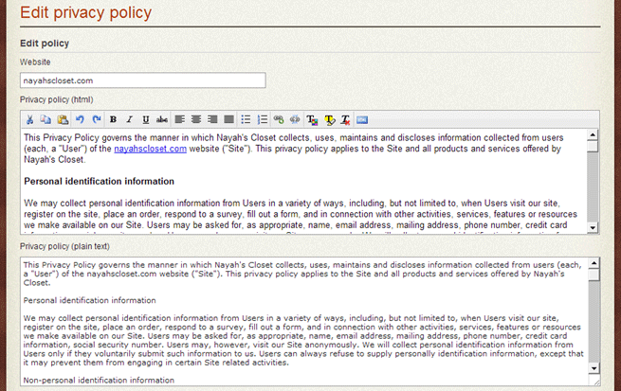Open the nayahscloset.com hyperlink in editor
The height and width of the screenshot is (391, 621).
pos(150,149)
